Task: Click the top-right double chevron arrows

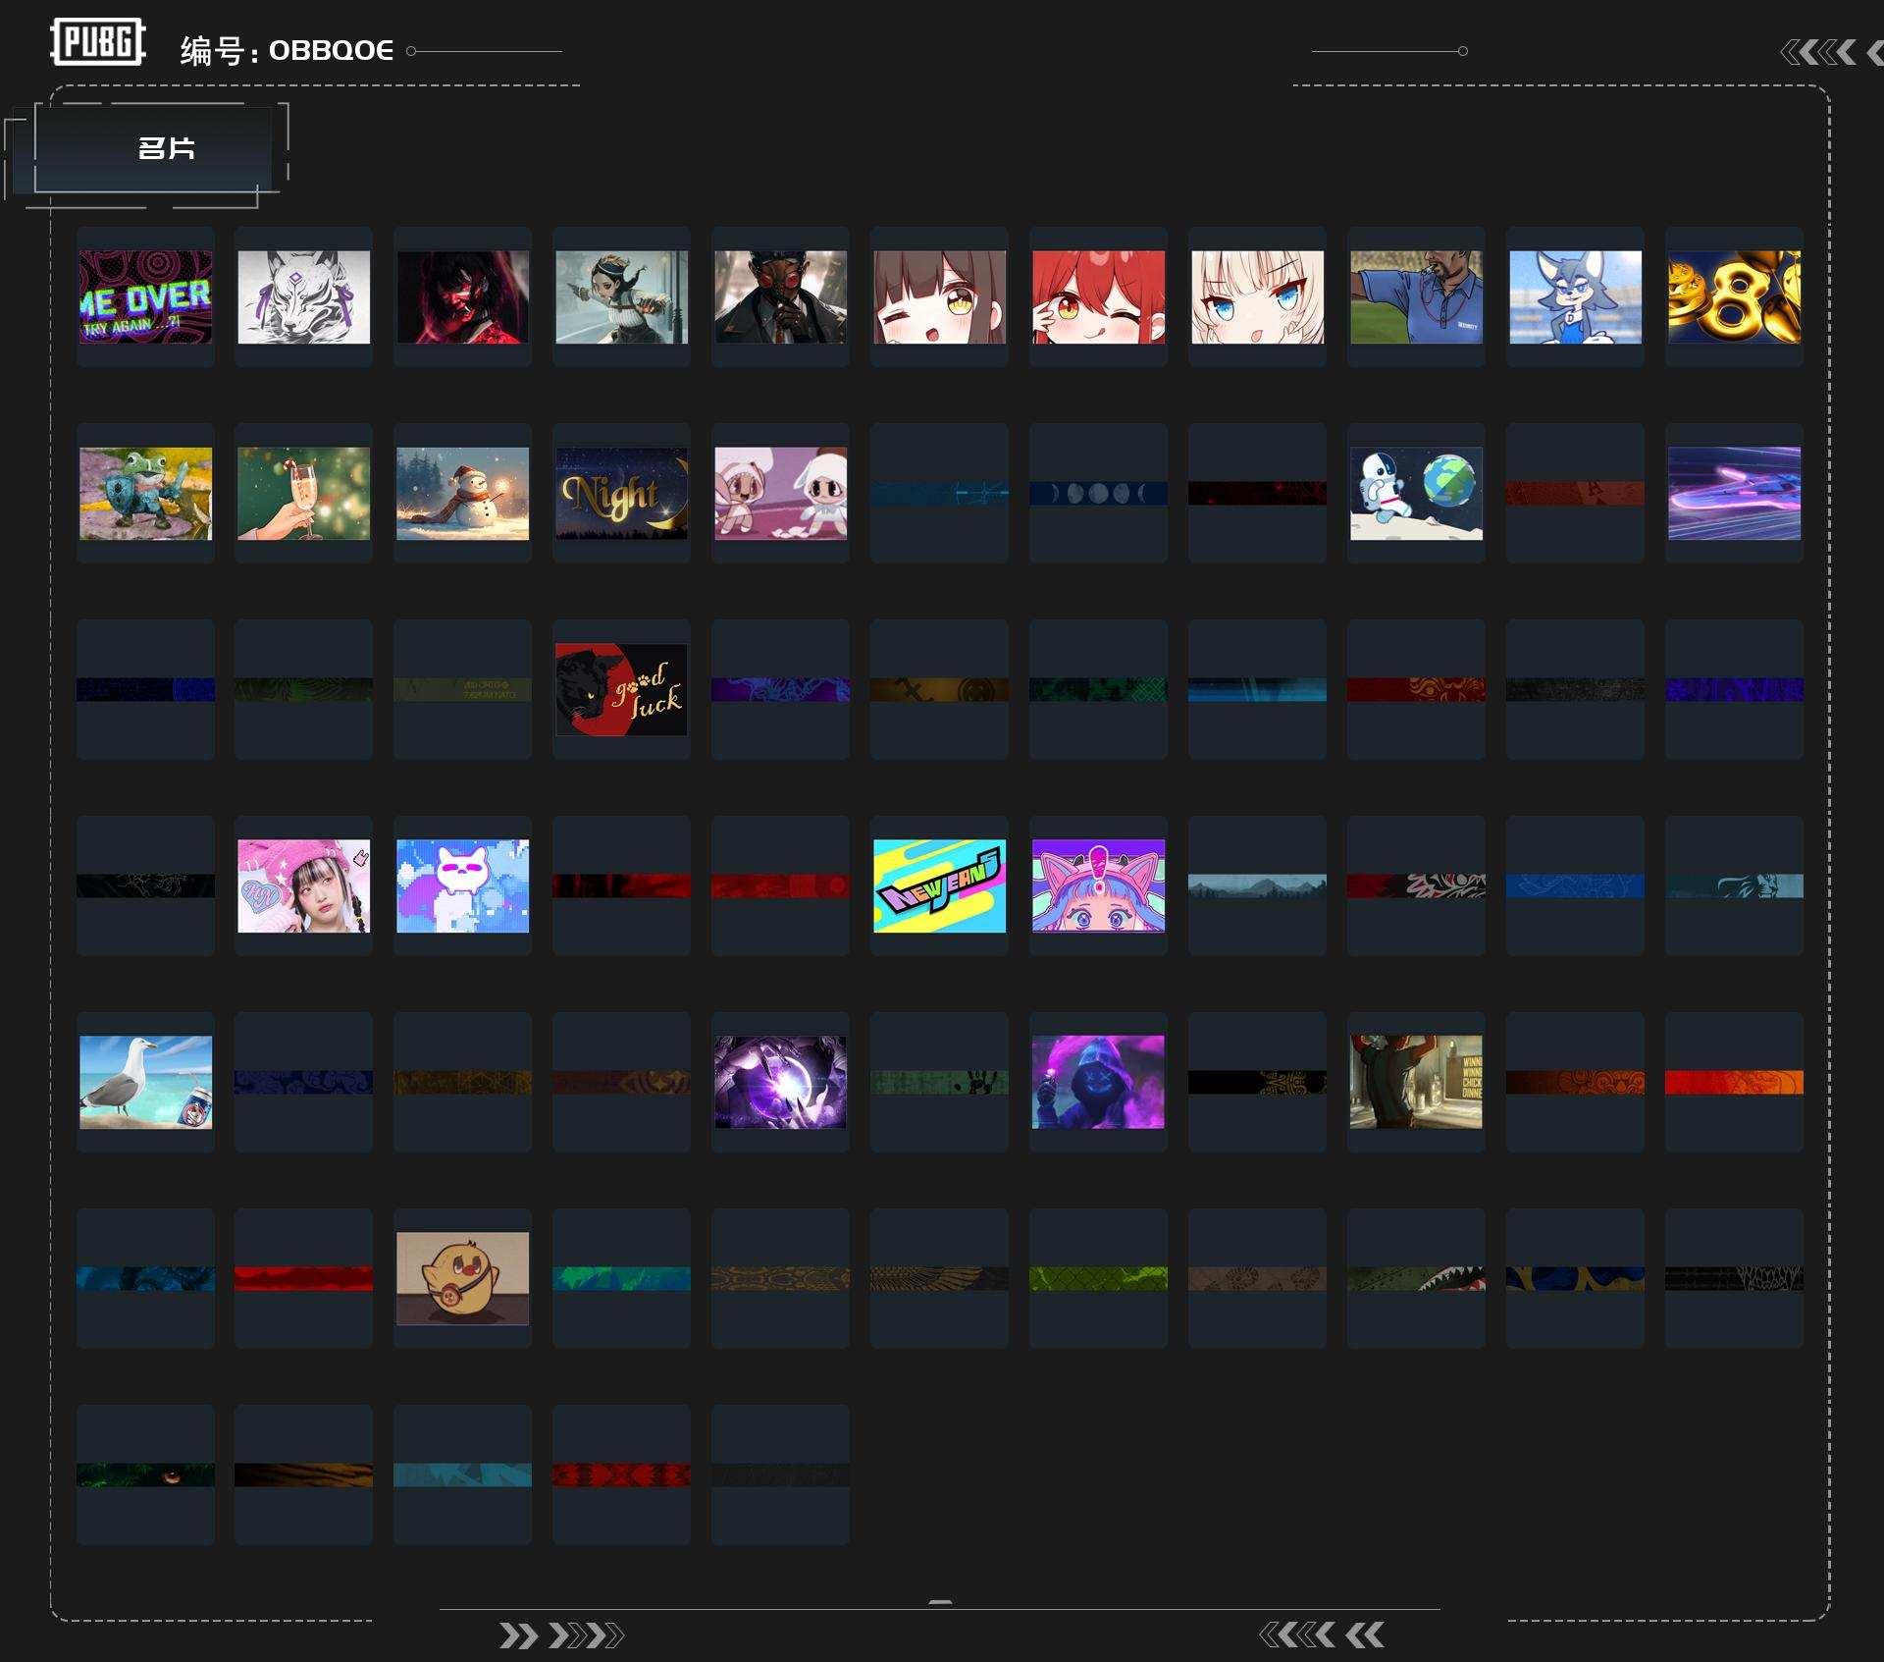Action: coord(1820,52)
